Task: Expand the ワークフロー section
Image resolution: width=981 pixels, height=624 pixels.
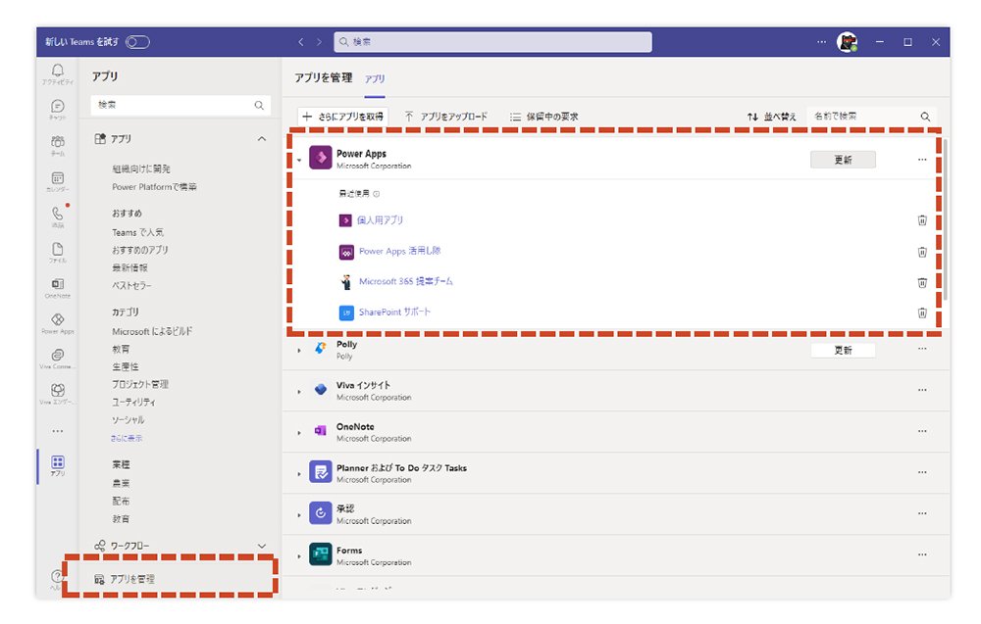Action: (x=262, y=546)
